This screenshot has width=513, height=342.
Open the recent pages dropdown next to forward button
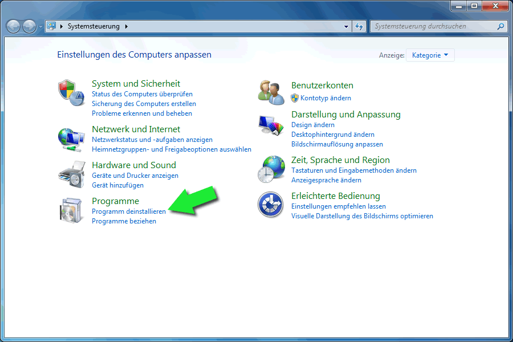pos(40,27)
